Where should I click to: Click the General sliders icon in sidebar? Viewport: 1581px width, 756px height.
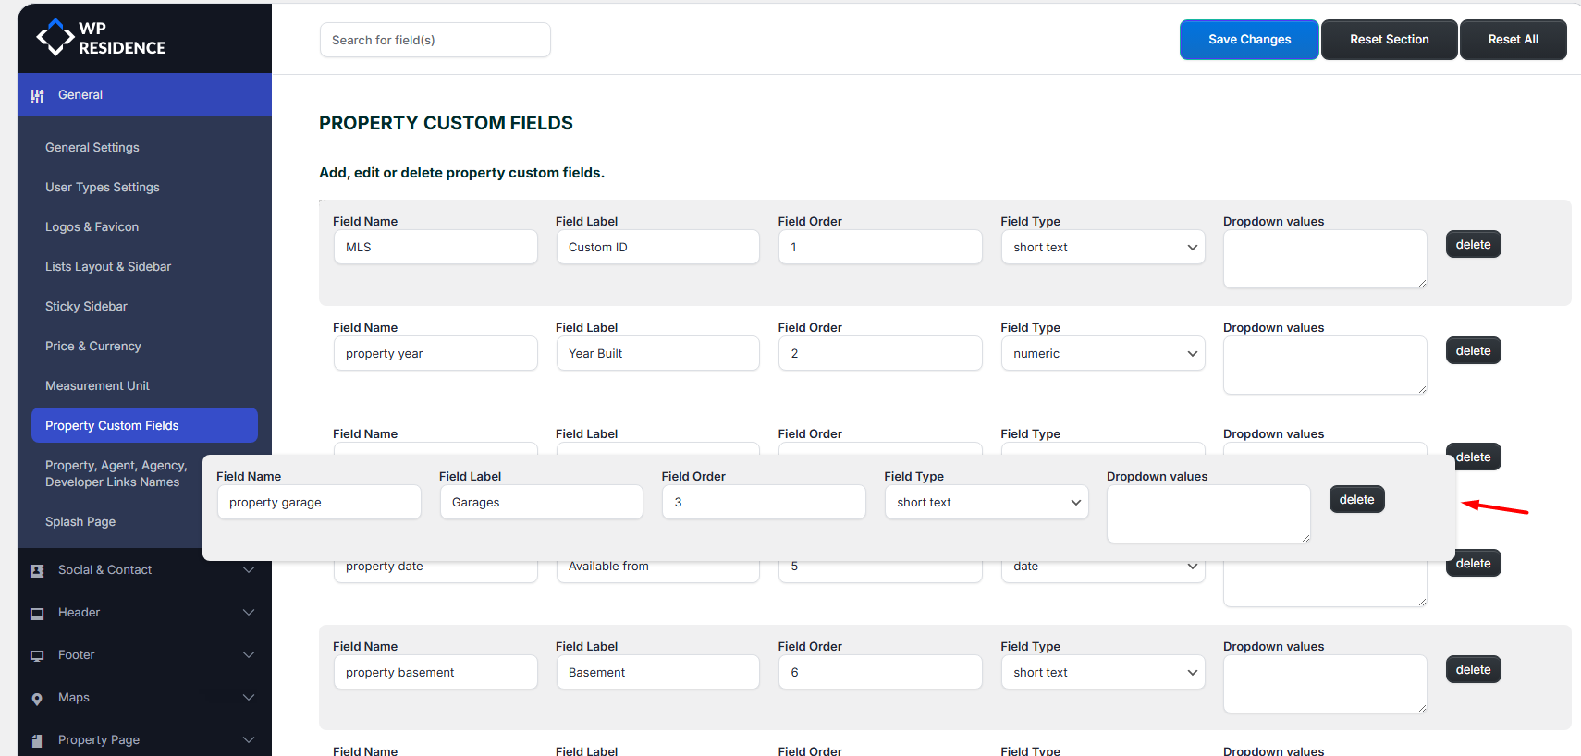tap(37, 95)
